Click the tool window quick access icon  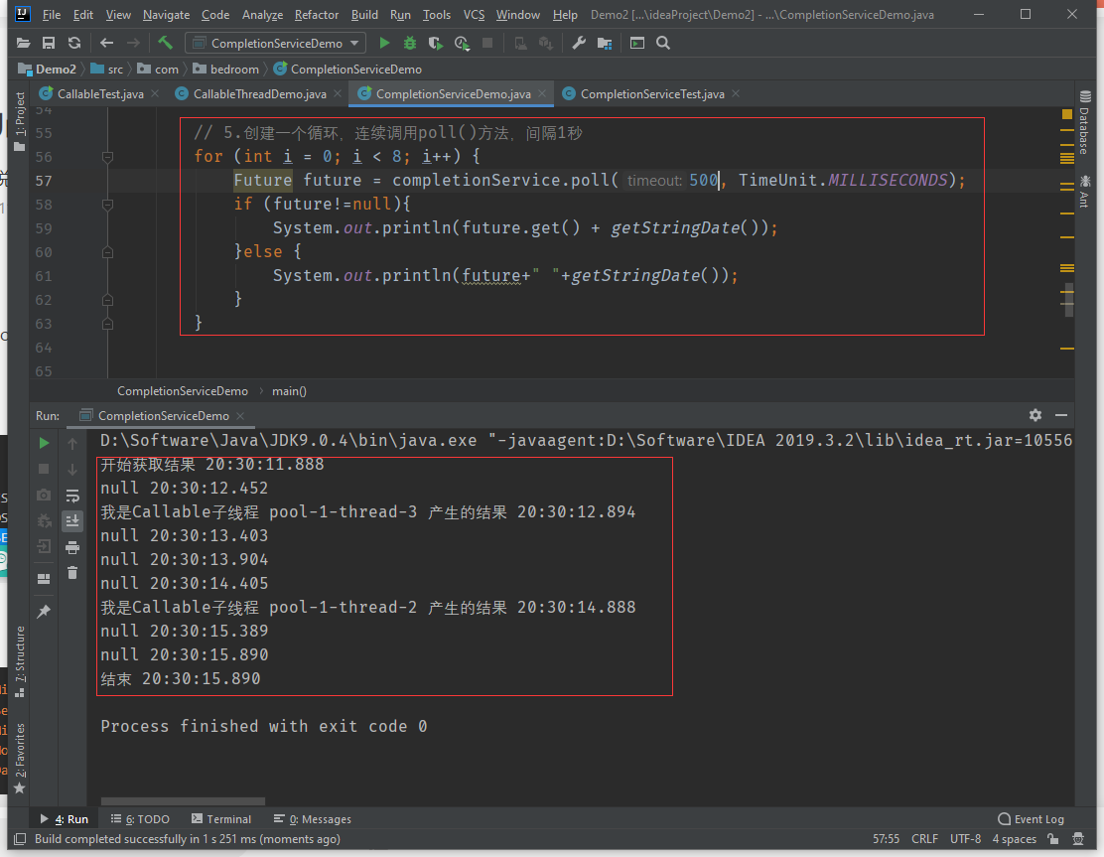(21, 839)
